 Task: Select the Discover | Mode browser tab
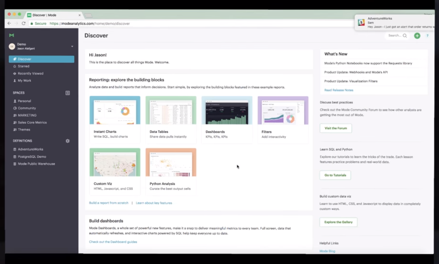(x=54, y=15)
